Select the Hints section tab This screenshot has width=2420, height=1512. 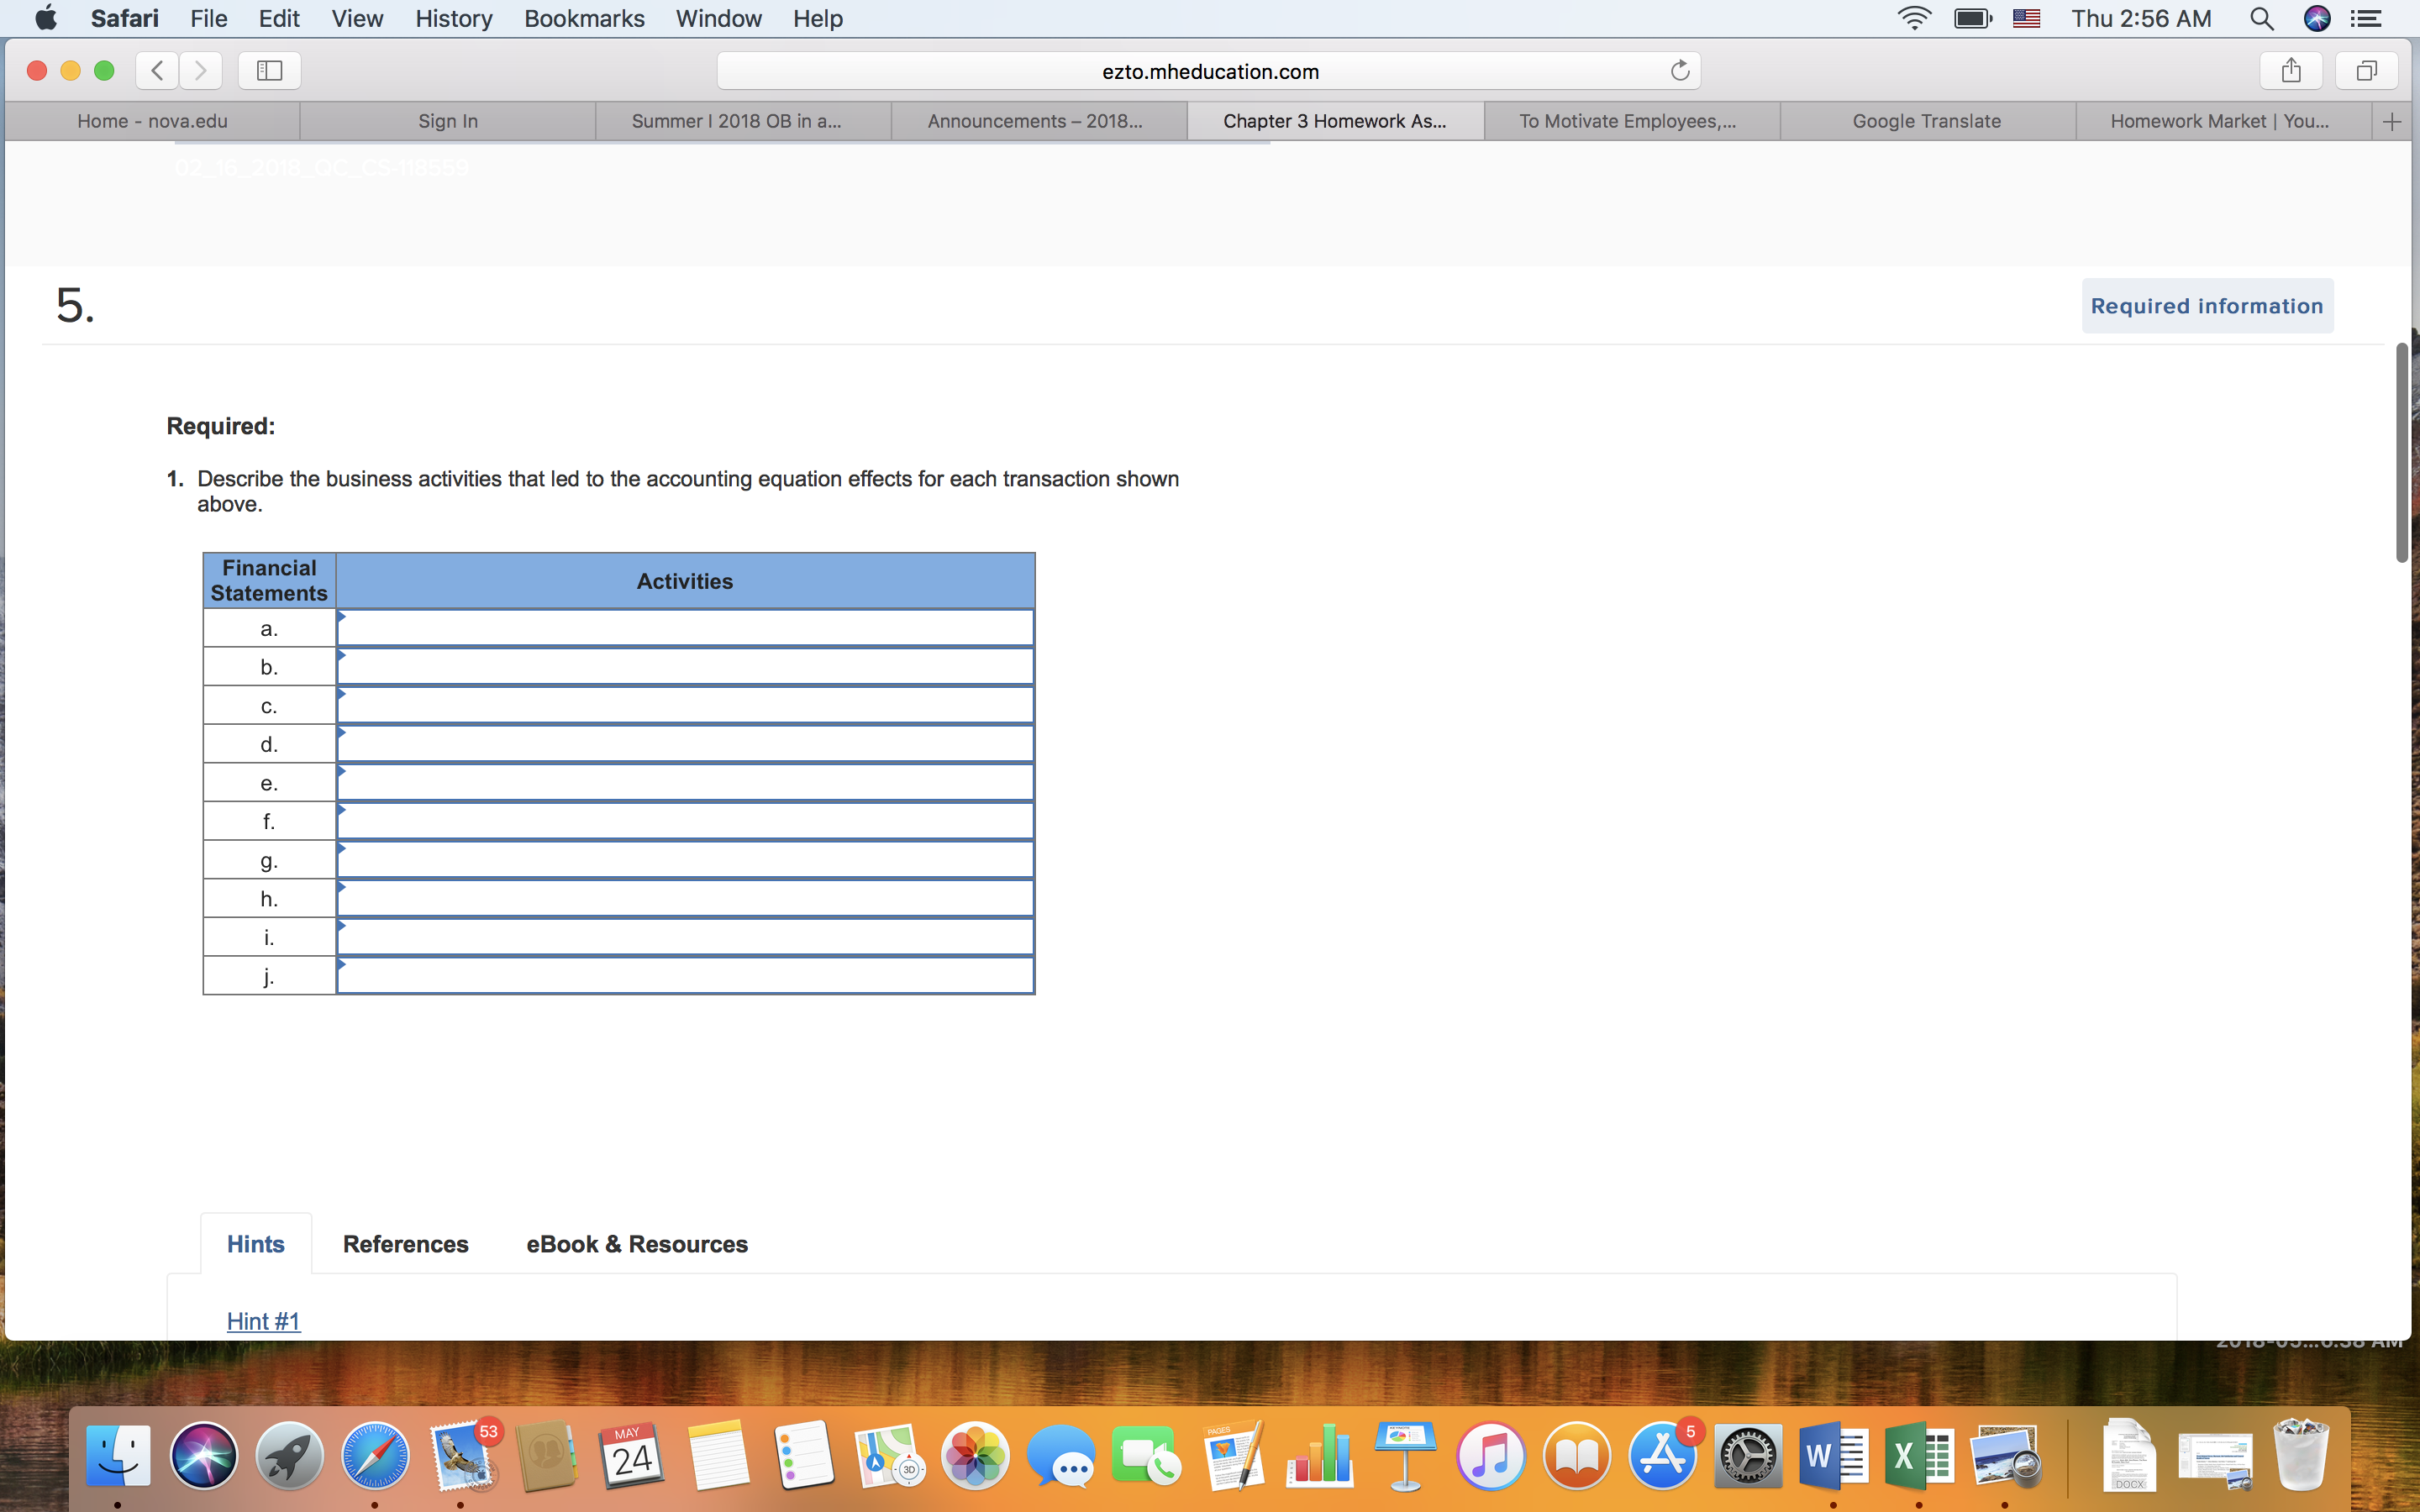point(256,1244)
